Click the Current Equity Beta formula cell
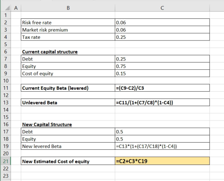 (x=162, y=88)
